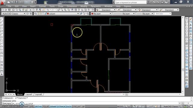Click the Cut scissors icon

pyautogui.click(x=30, y=10)
